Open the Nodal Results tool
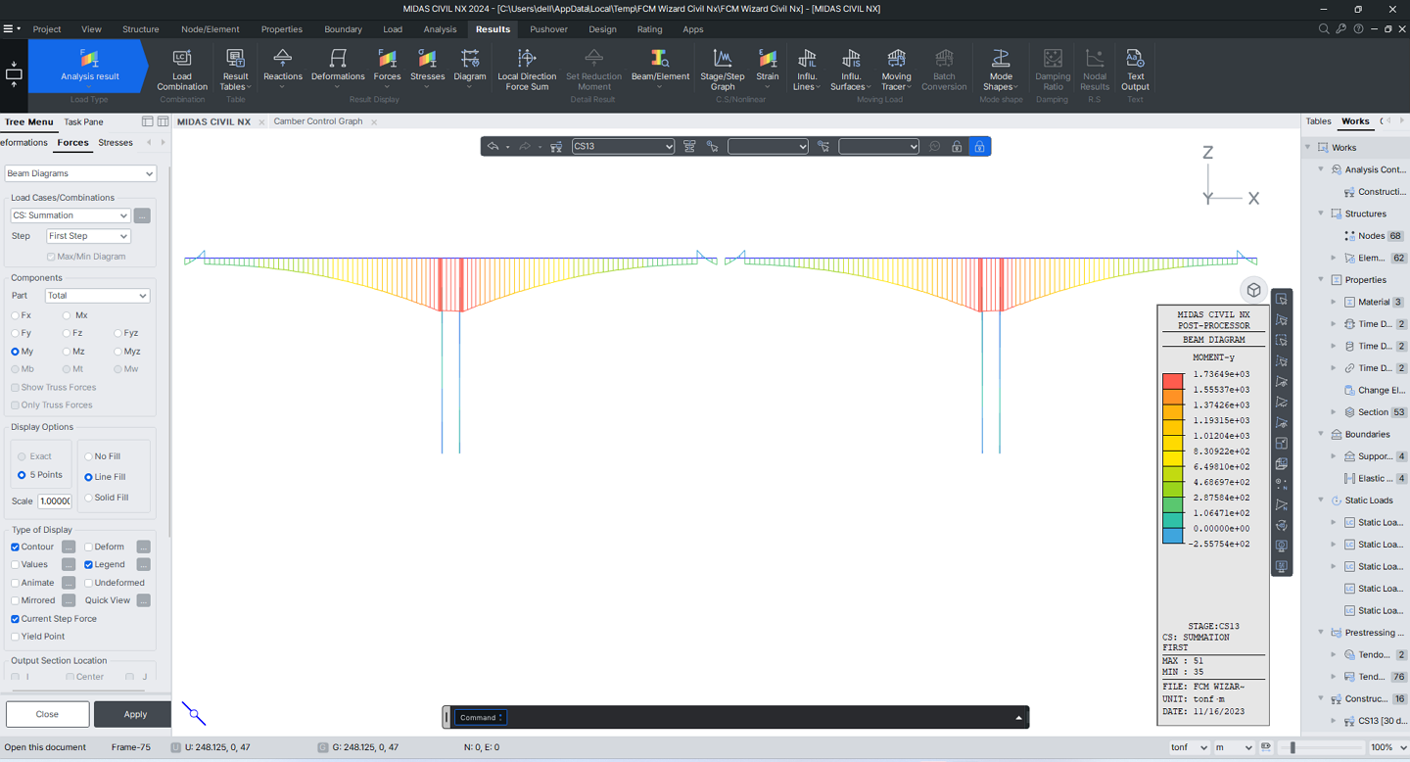Screen dimensions: 1410x762 [x=1095, y=69]
